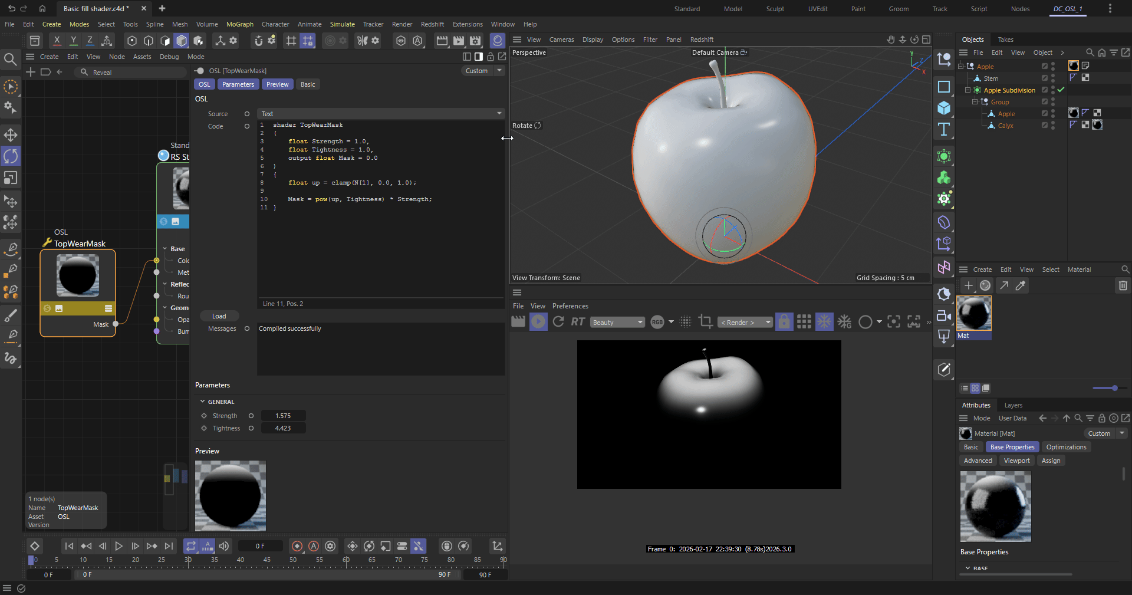Toggle timeline sound playback
The width and height of the screenshot is (1132, 595).
pos(224,546)
